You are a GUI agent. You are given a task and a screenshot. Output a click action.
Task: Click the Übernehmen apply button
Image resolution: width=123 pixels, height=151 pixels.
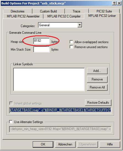pyautogui.click(x=88, y=144)
